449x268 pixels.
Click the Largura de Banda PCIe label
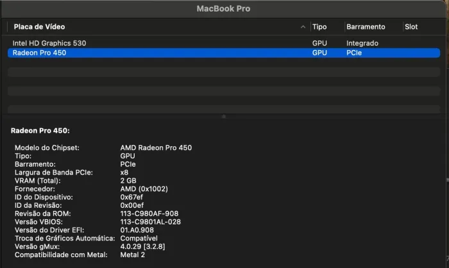click(54, 172)
